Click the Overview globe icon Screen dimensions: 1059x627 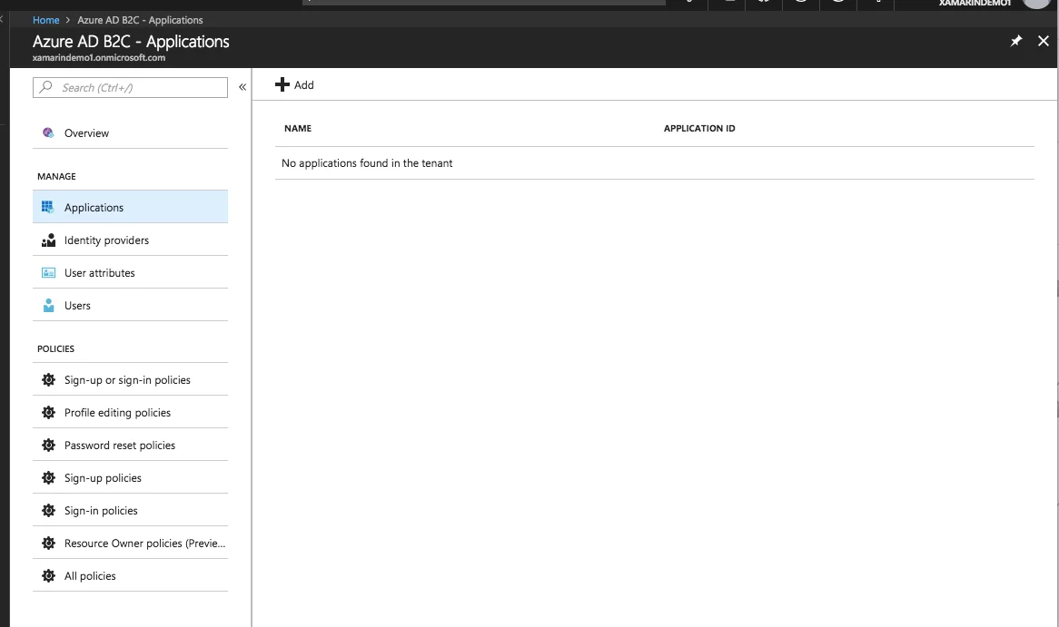[x=48, y=133]
